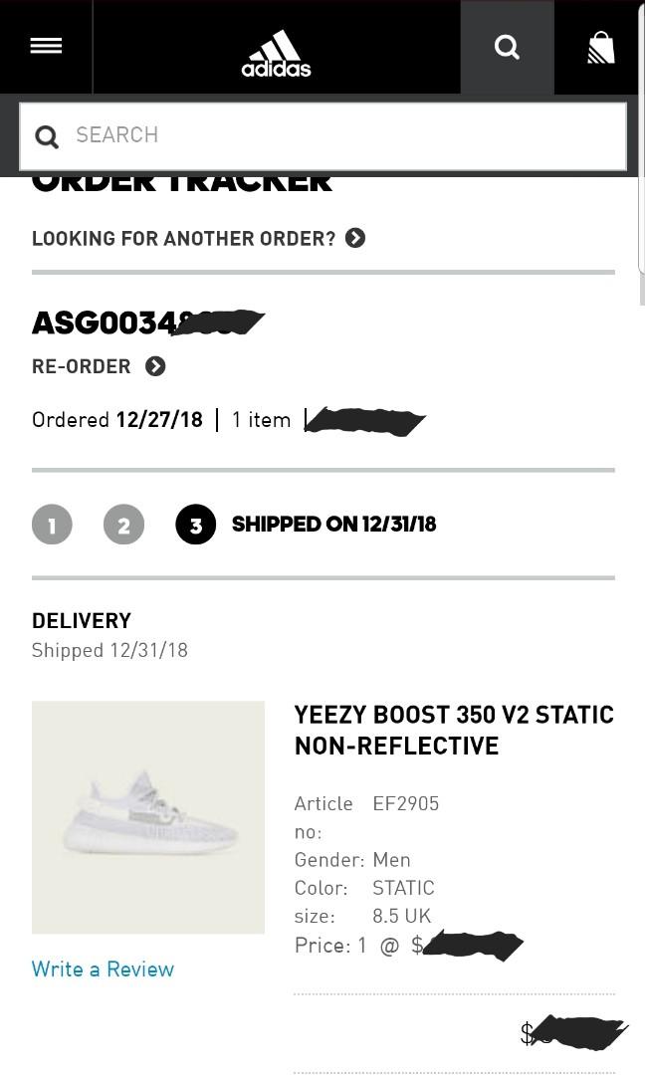Select order step 1 circle

click(x=52, y=525)
